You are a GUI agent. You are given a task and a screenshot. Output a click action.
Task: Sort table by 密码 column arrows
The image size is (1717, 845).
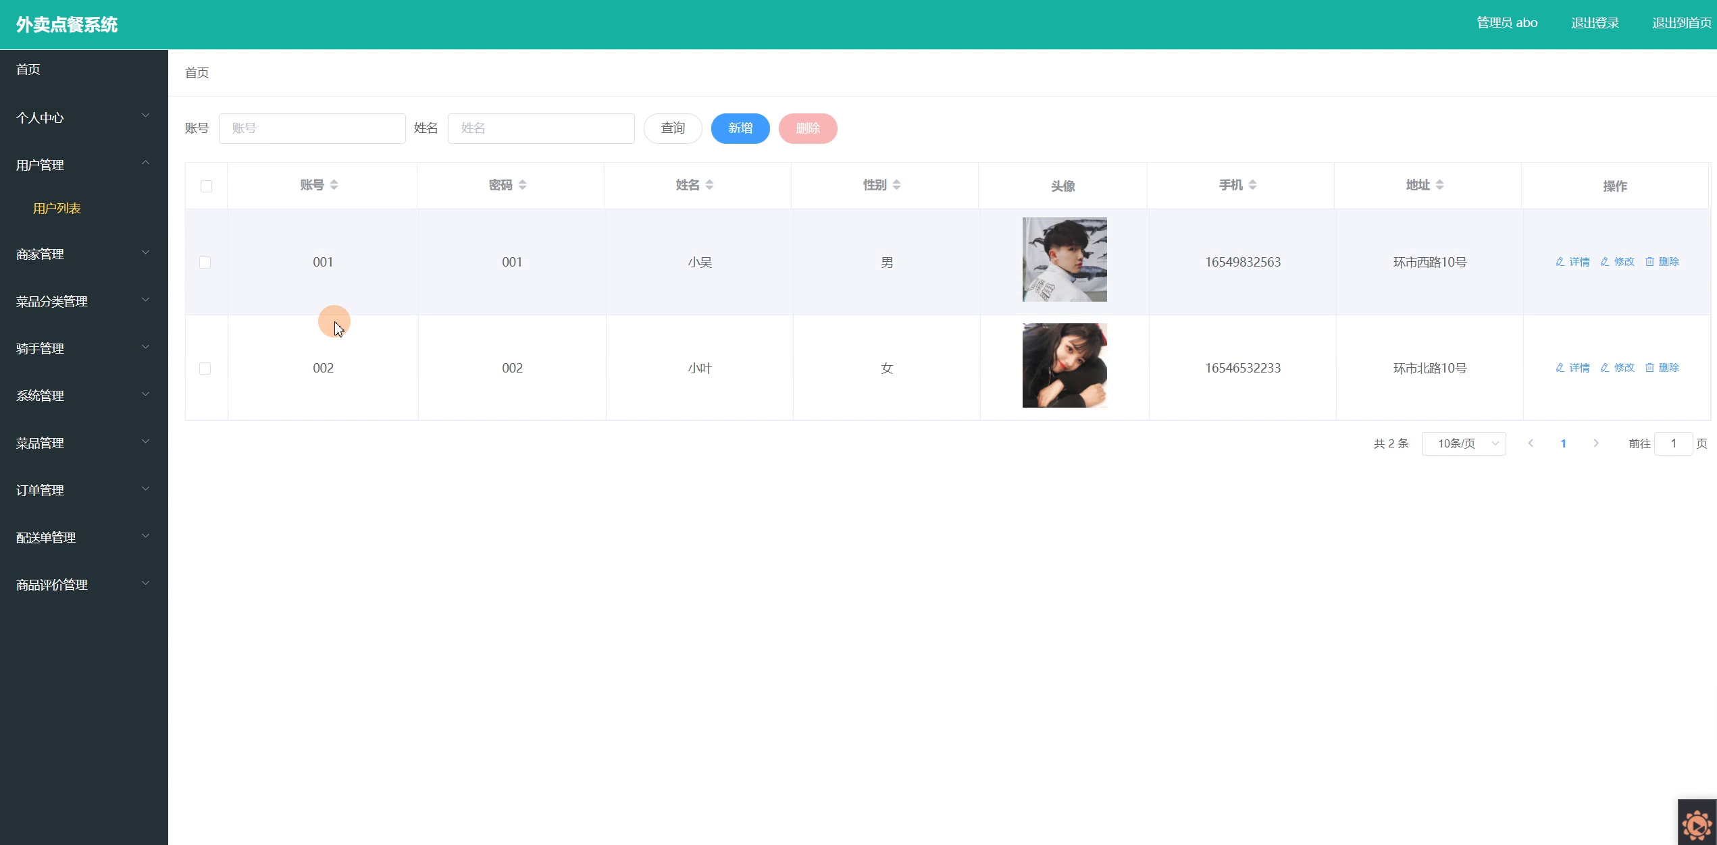point(522,185)
